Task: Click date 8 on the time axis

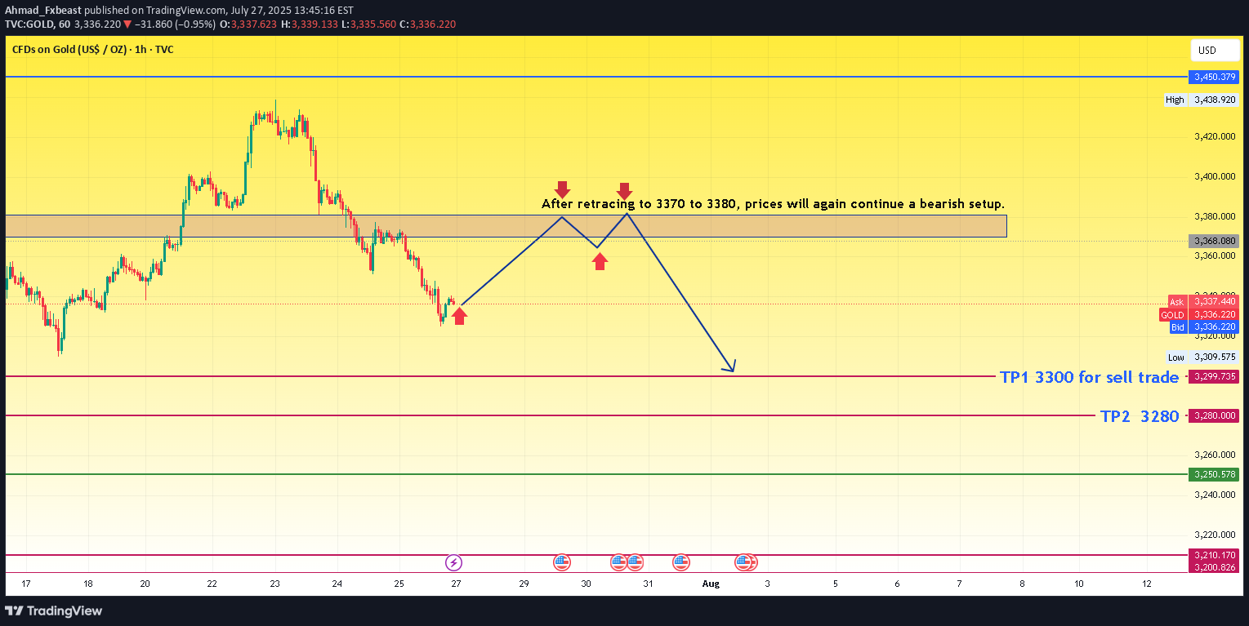Action: (x=1022, y=584)
